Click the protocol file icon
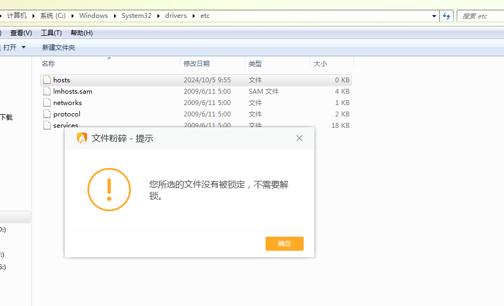The image size is (504, 306). (x=47, y=114)
